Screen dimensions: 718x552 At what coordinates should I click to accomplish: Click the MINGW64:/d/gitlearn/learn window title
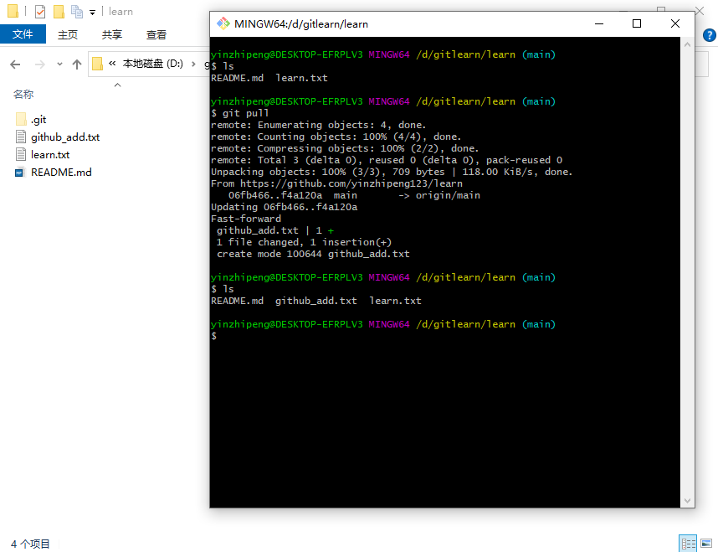(301, 23)
